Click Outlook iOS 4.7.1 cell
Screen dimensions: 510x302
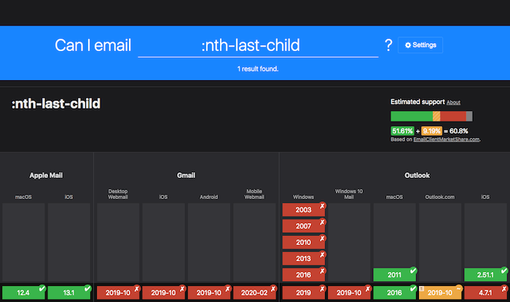click(486, 293)
